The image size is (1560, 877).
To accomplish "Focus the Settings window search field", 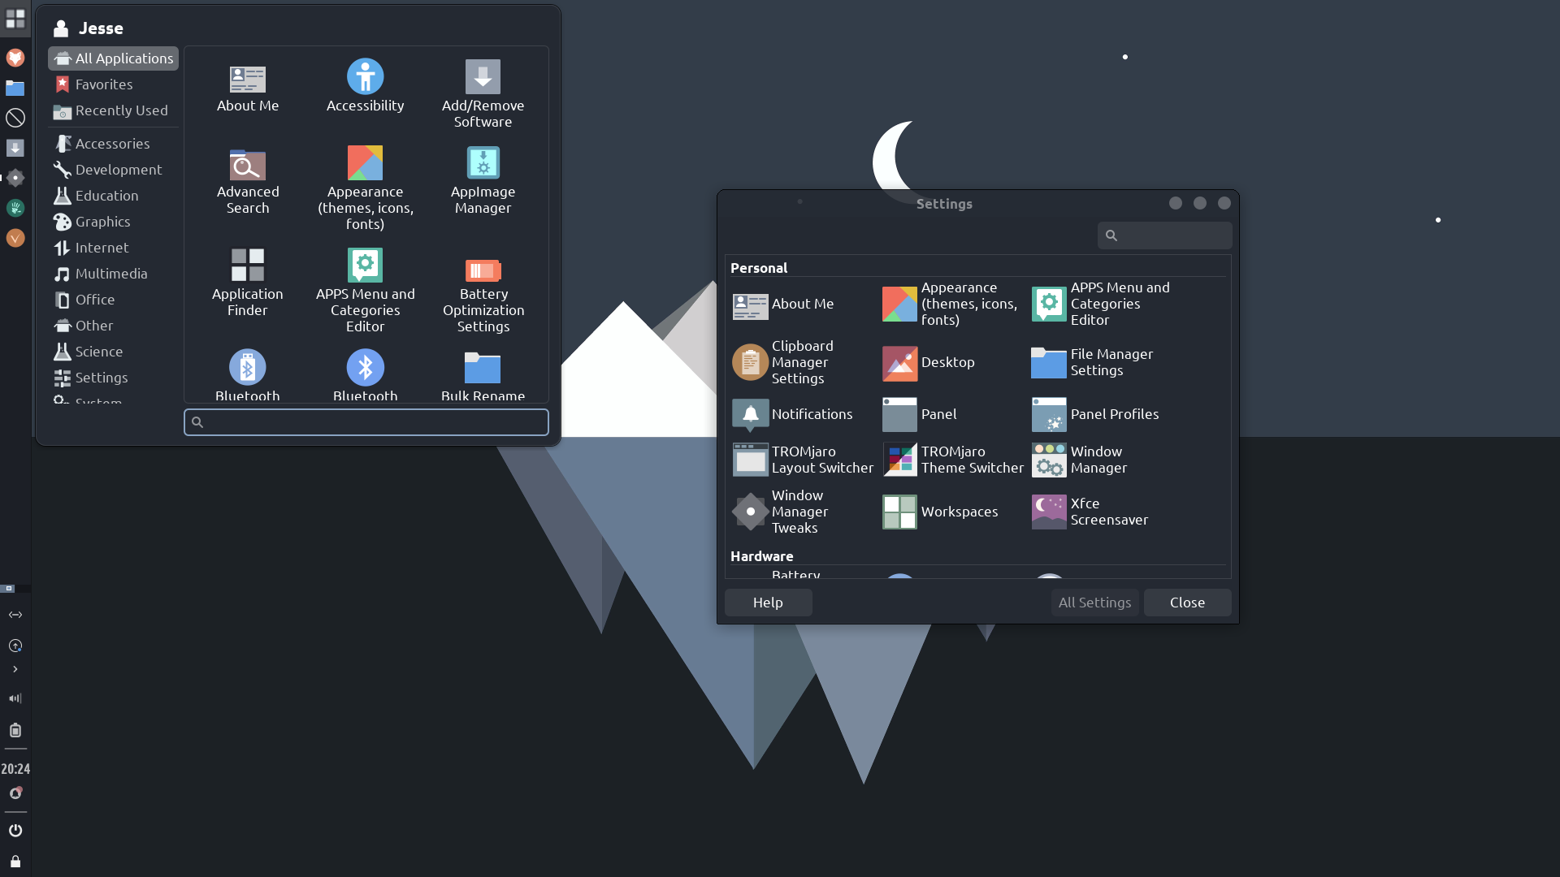I will pos(1164,235).
